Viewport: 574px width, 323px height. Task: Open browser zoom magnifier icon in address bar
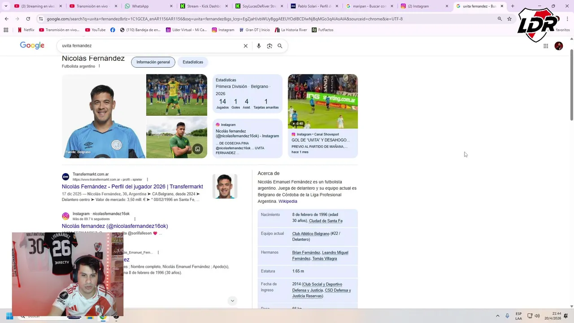tap(500, 19)
